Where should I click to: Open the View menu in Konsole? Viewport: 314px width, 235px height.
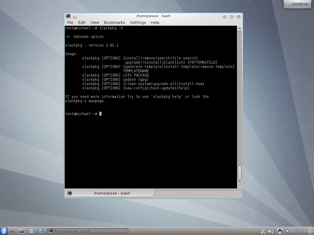click(x=94, y=23)
